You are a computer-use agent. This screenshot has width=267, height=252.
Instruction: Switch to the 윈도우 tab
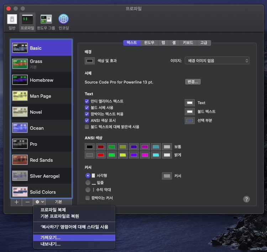[x=149, y=43]
